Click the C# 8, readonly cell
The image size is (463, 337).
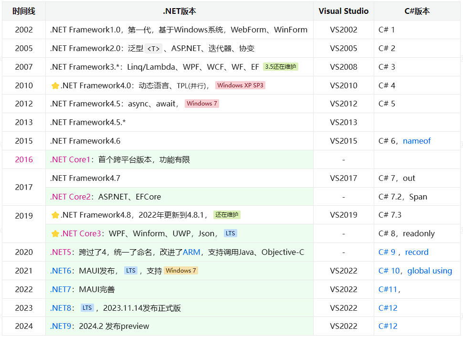[417, 233]
